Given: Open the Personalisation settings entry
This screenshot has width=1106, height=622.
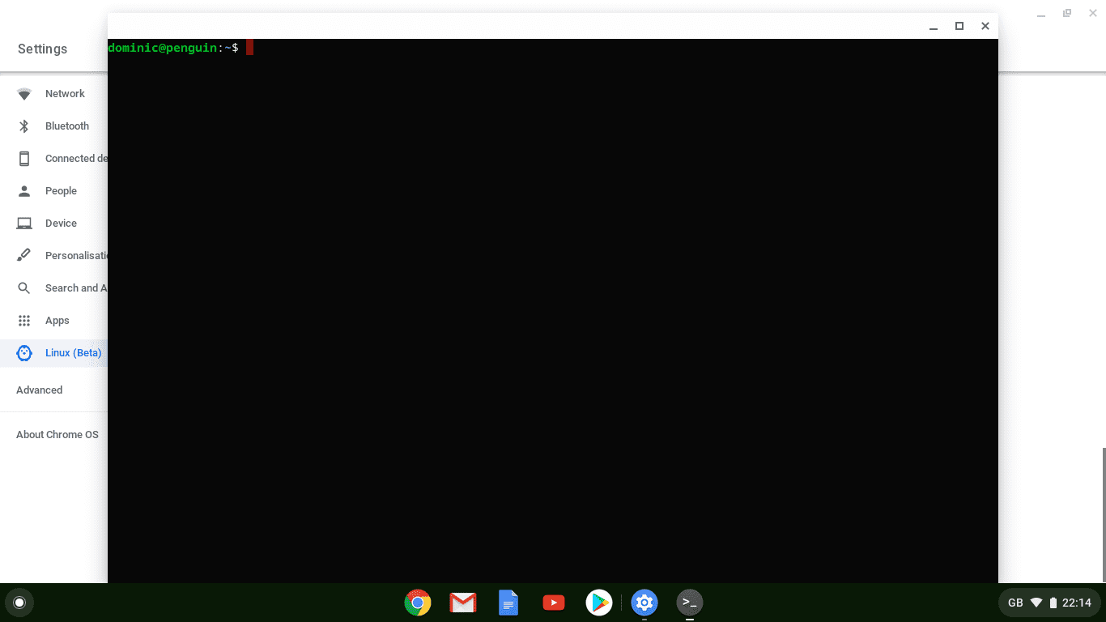Looking at the screenshot, I should coord(77,255).
